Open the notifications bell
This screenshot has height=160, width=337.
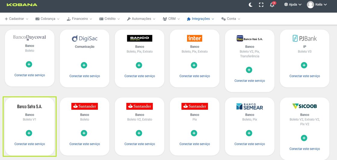point(273,5)
